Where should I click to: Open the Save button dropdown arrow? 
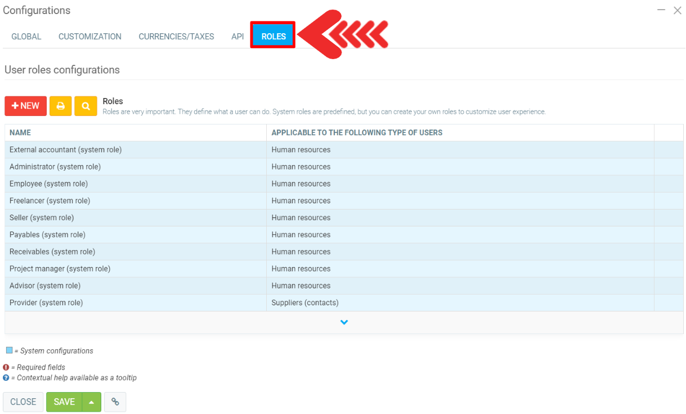[x=92, y=402]
